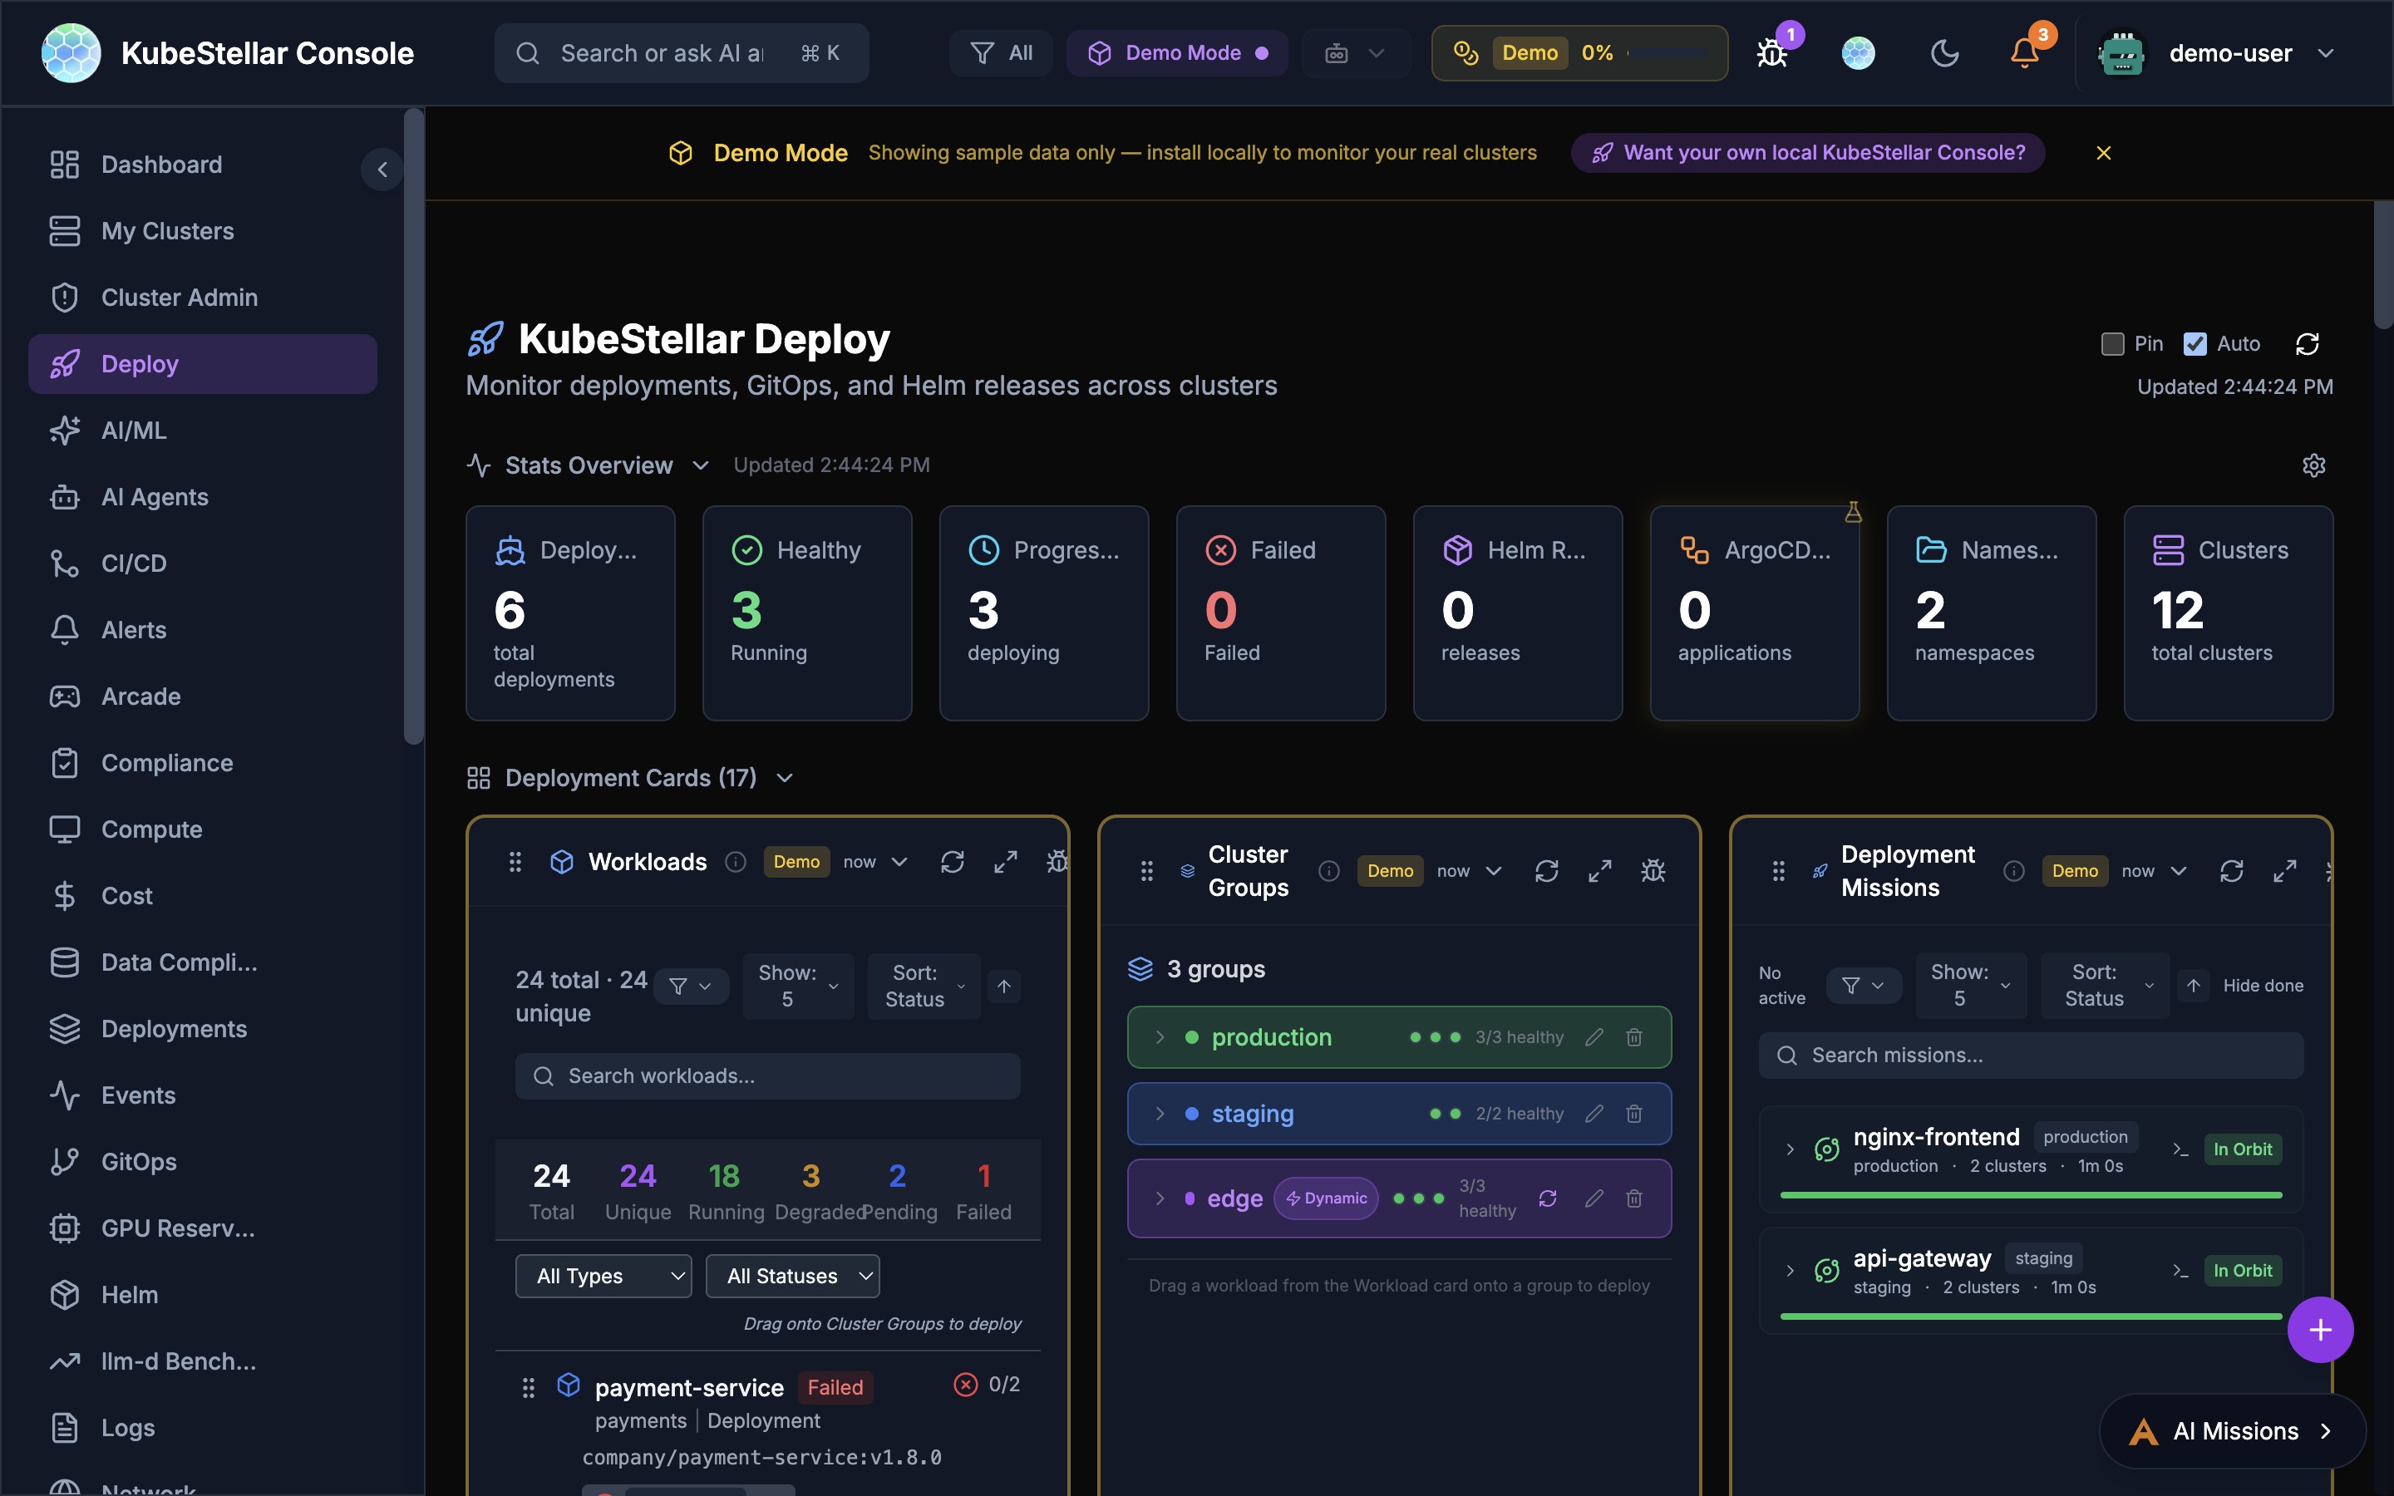2394x1496 pixels.
Task: Enable the Pin checkbox
Action: 2112,343
